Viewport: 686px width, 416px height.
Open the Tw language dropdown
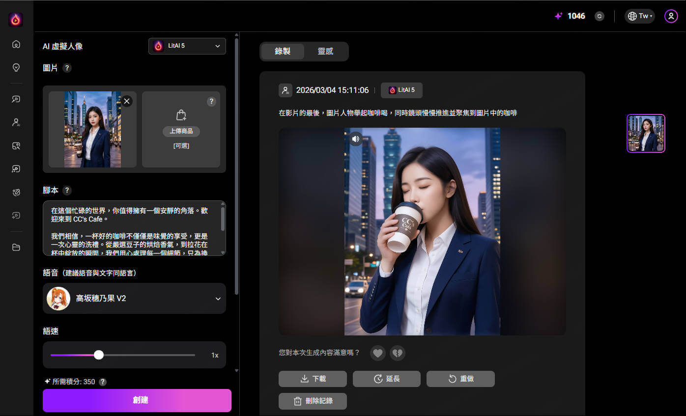click(639, 16)
